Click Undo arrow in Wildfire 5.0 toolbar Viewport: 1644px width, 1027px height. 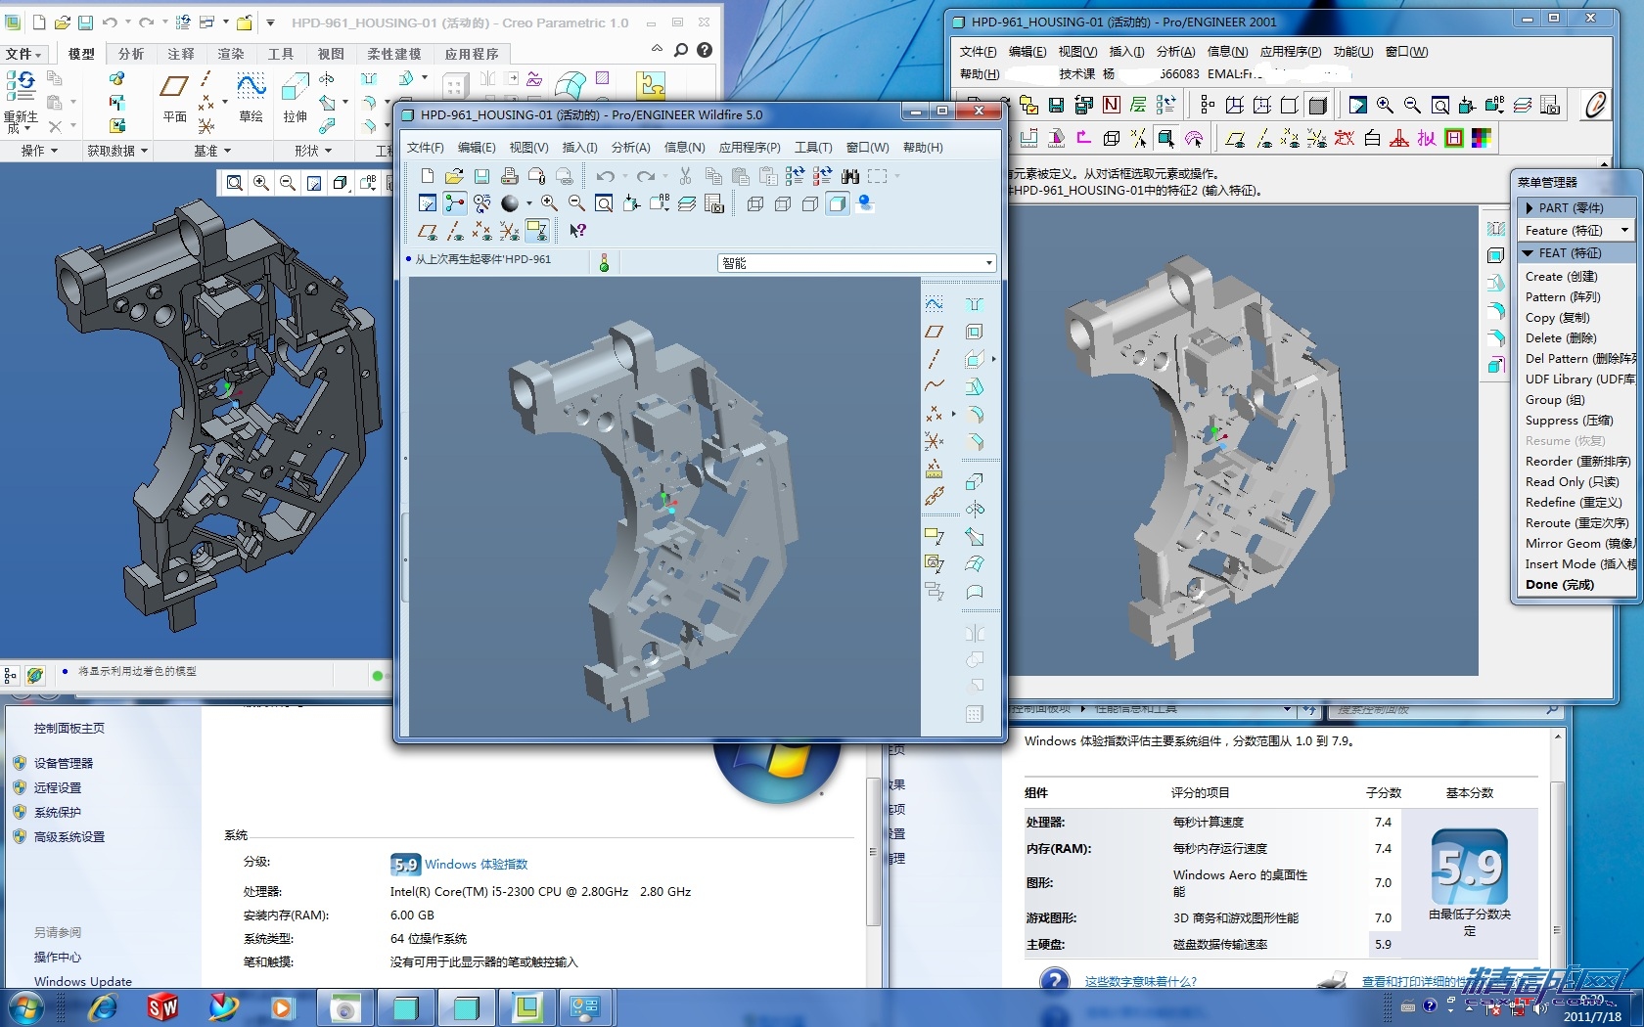click(x=606, y=176)
